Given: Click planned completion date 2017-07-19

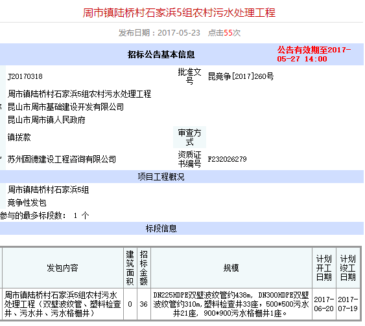Looking at the screenshot, I should point(348,304).
